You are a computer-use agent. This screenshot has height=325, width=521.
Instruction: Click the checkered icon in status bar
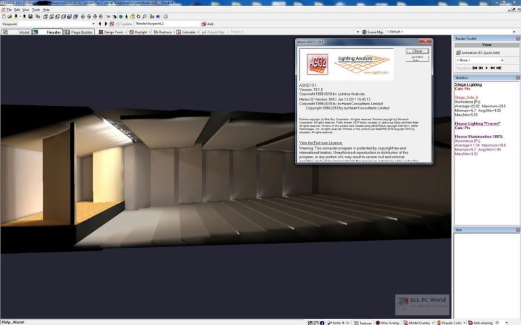click(x=310, y=323)
